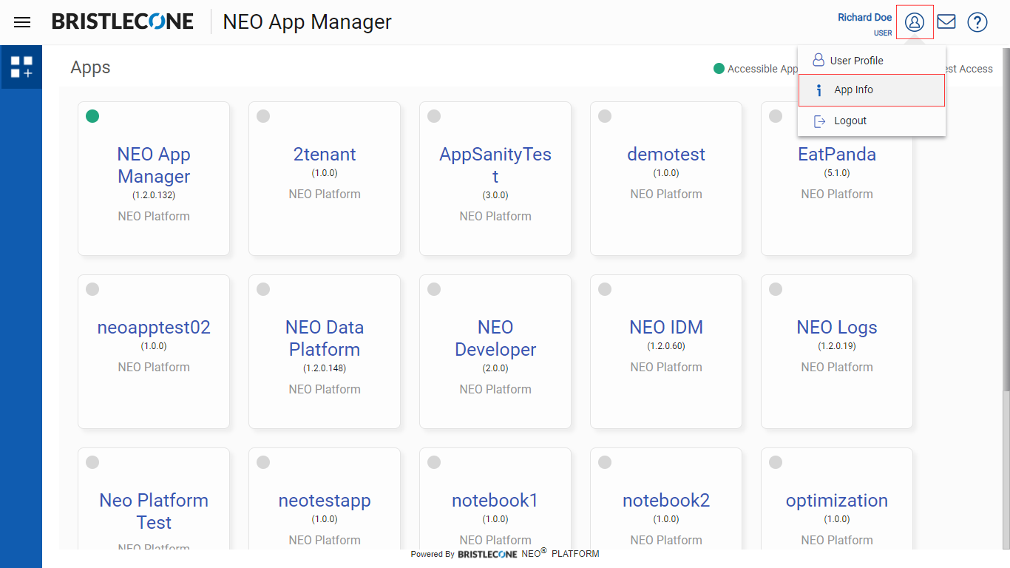Screen dimensions: 1010x568
Task: Open the help question mark icon
Action: coord(977,22)
